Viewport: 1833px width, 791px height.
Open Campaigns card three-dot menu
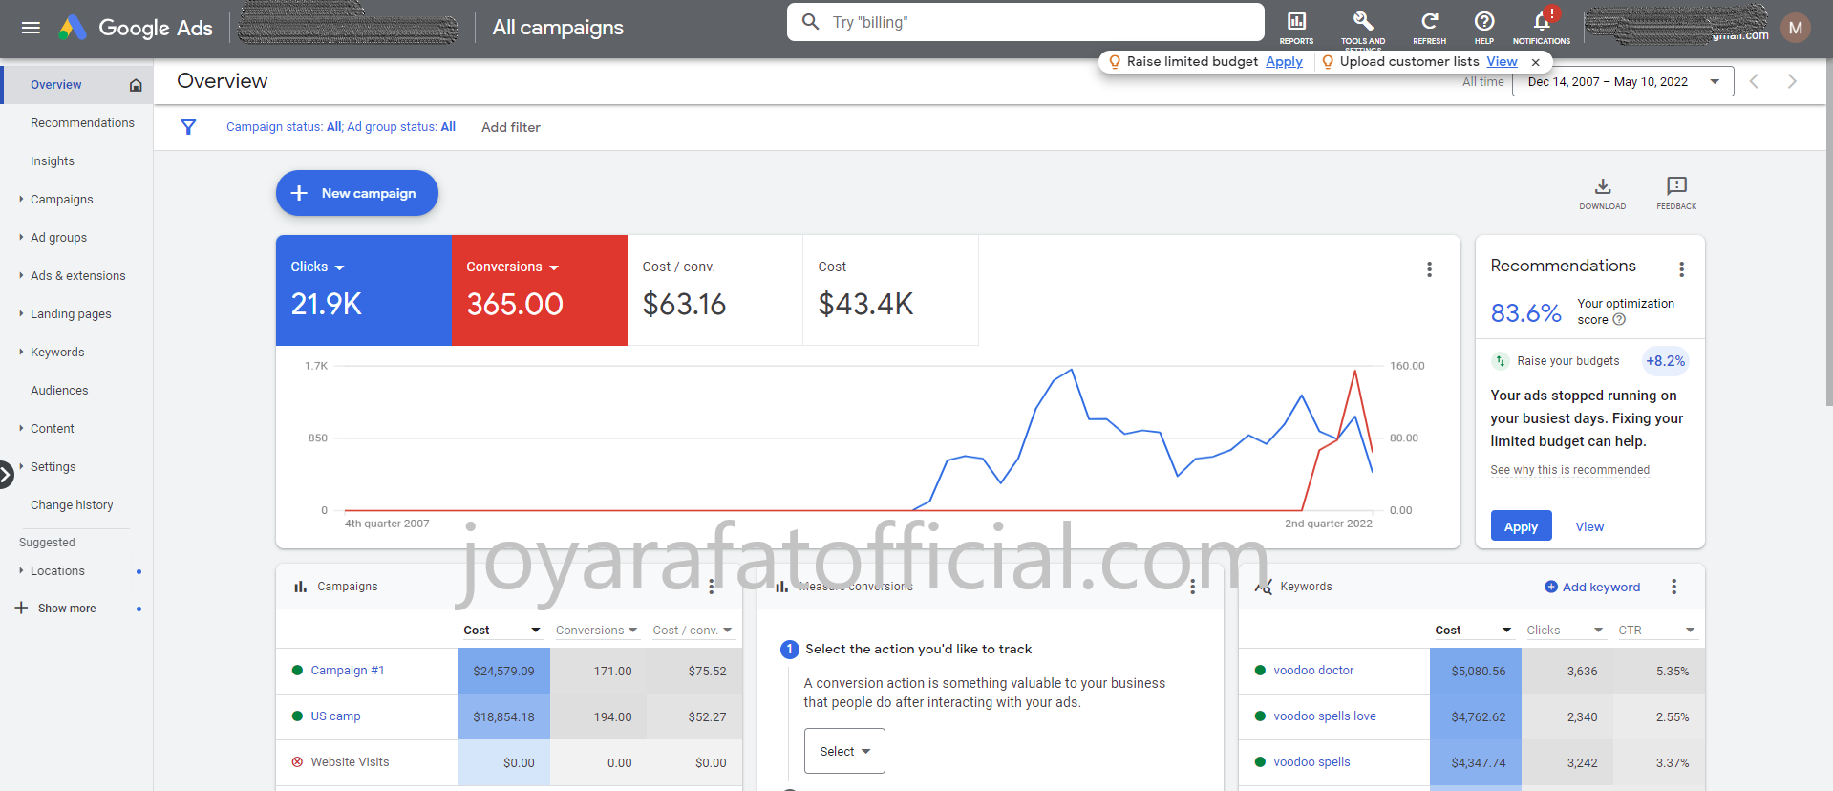pyautogui.click(x=712, y=587)
